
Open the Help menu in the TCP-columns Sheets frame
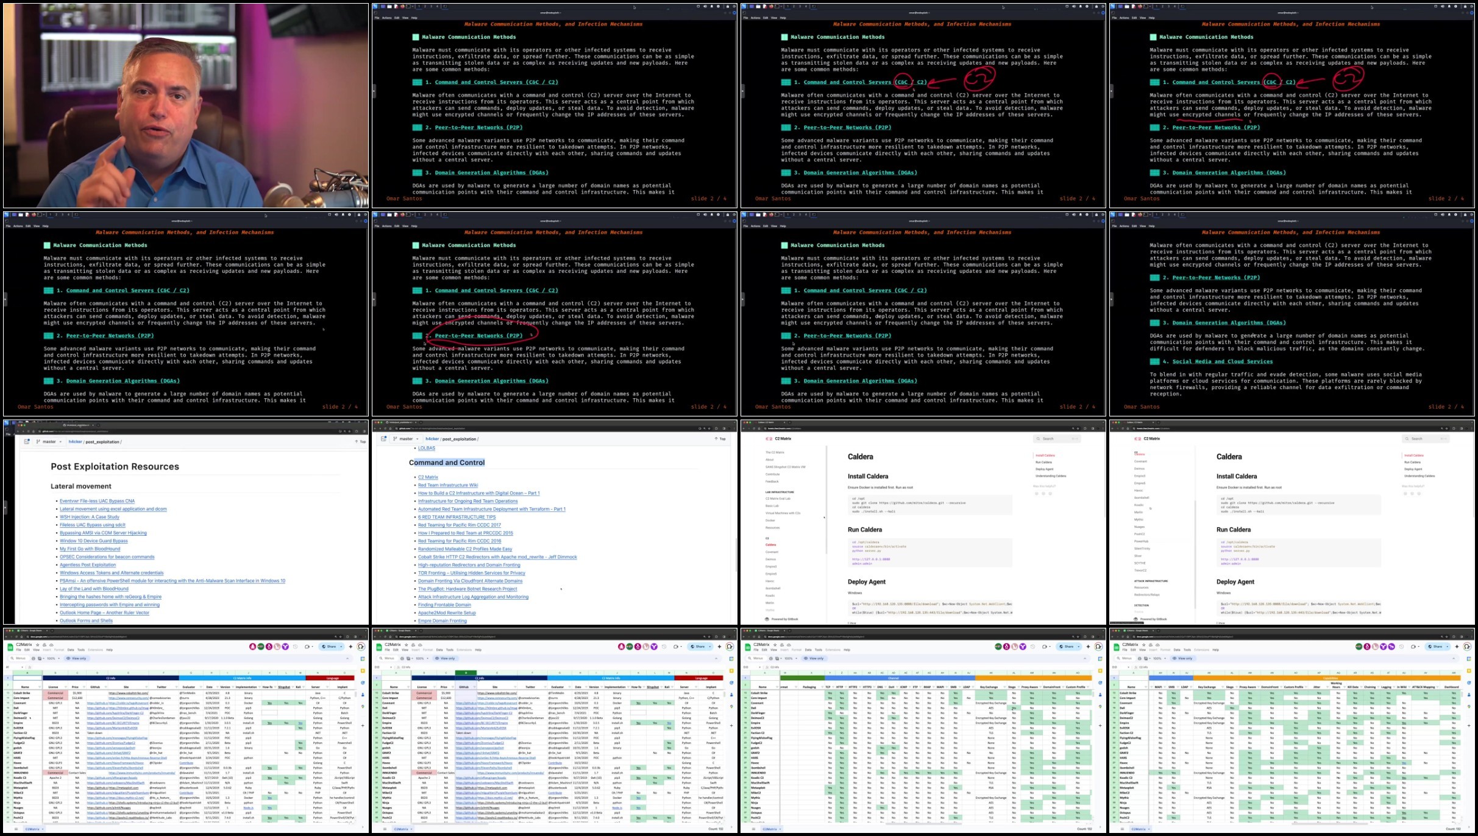pos(847,650)
